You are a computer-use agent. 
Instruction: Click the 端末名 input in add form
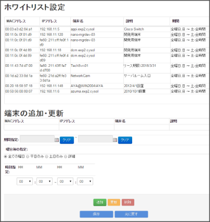142,127
